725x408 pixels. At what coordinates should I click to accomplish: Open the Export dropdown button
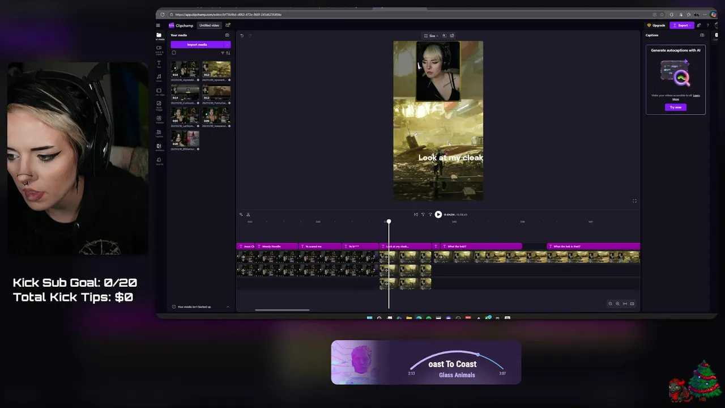coord(682,25)
